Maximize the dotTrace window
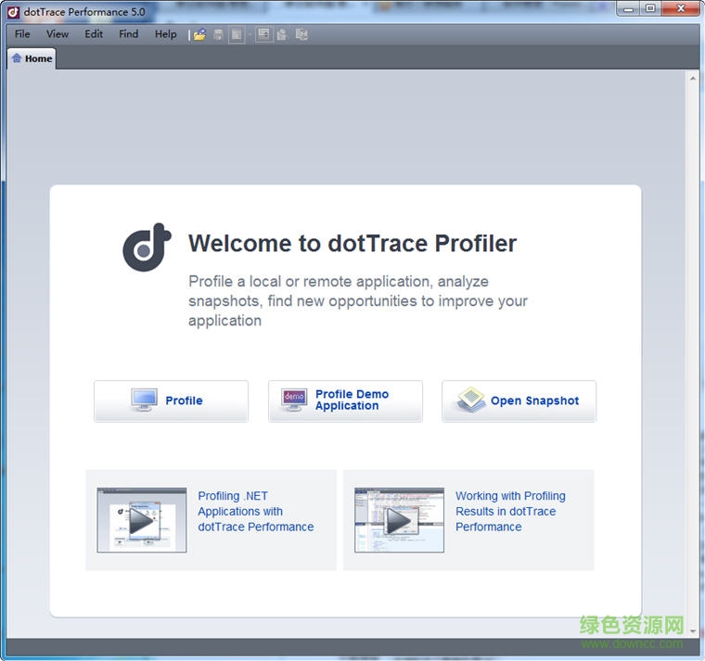This screenshot has width=705, height=661. pyautogui.click(x=650, y=8)
